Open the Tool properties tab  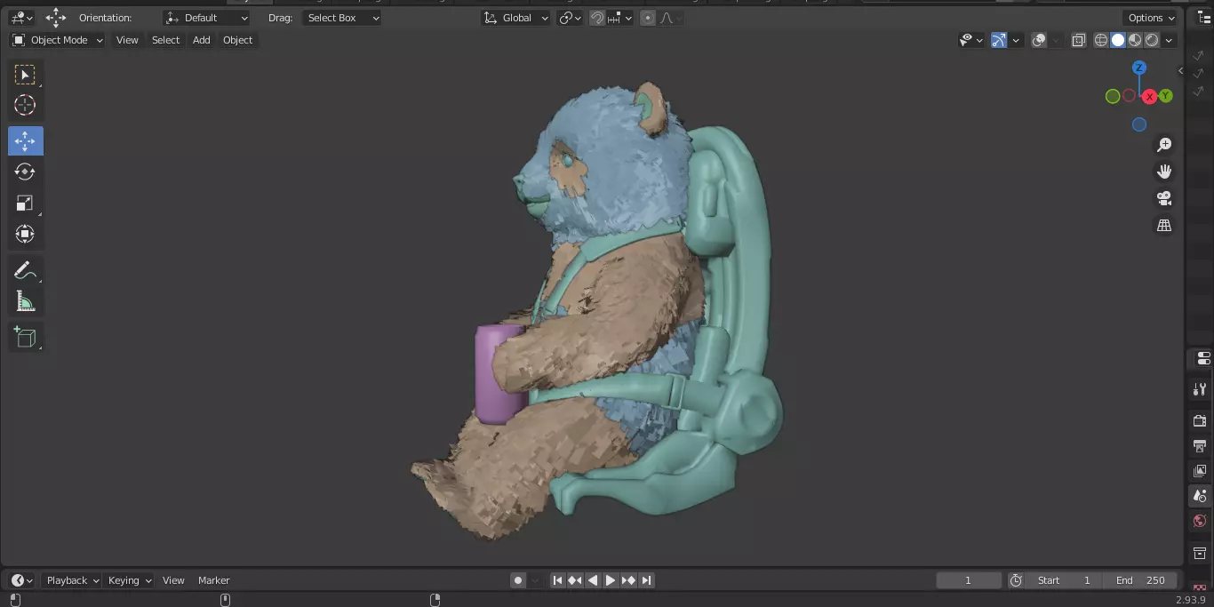(x=1200, y=389)
